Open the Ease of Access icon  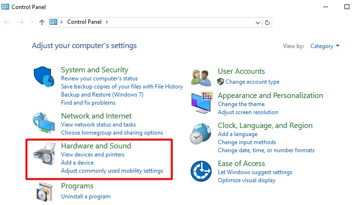click(201, 171)
